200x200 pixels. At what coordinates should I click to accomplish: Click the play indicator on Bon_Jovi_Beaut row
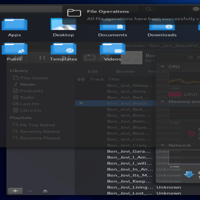[81, 103]
